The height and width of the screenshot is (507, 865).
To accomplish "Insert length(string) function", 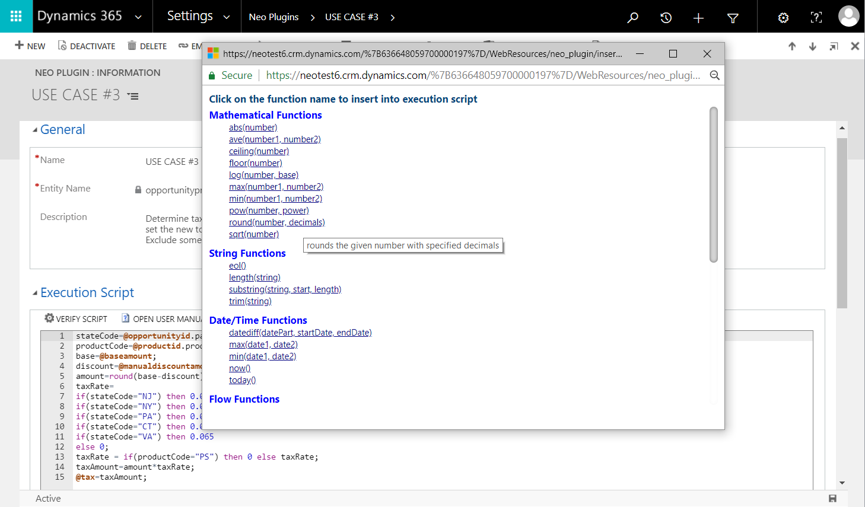I will 255,278.
